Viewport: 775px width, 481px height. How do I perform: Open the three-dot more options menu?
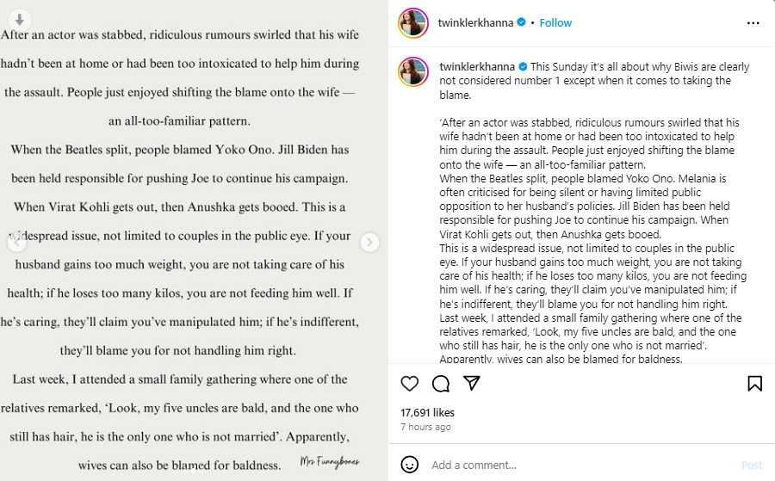tap(754, 23)
